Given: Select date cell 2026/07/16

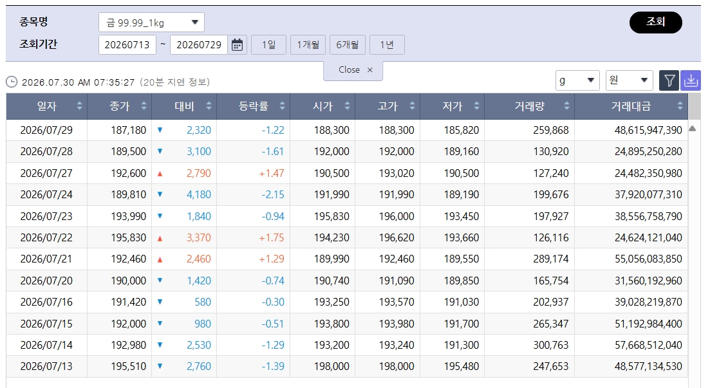Looking at the screenshot, I should click(x=46, y=302).
